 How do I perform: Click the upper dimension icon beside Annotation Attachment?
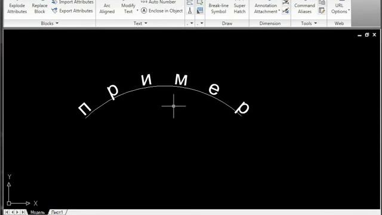tap(286, 2)
